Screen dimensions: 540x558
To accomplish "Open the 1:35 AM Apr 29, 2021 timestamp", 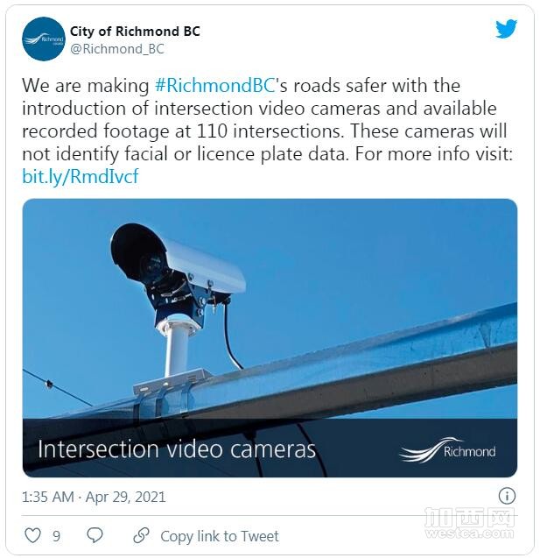I will 94,497.
